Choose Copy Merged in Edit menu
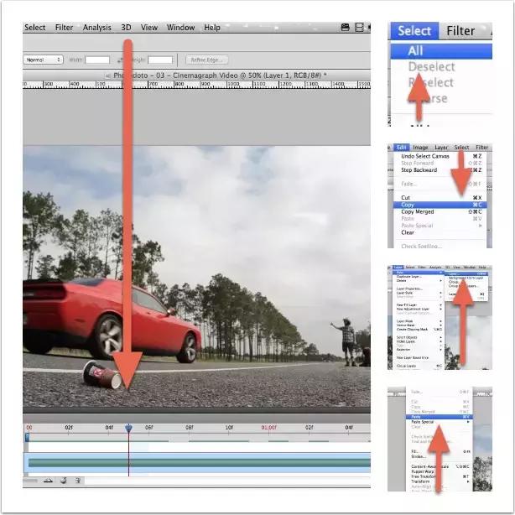 pos(418,212)
